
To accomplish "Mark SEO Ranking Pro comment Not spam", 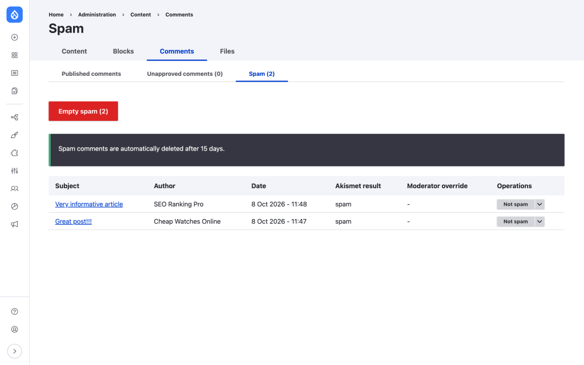I will (x=516, y=204).
